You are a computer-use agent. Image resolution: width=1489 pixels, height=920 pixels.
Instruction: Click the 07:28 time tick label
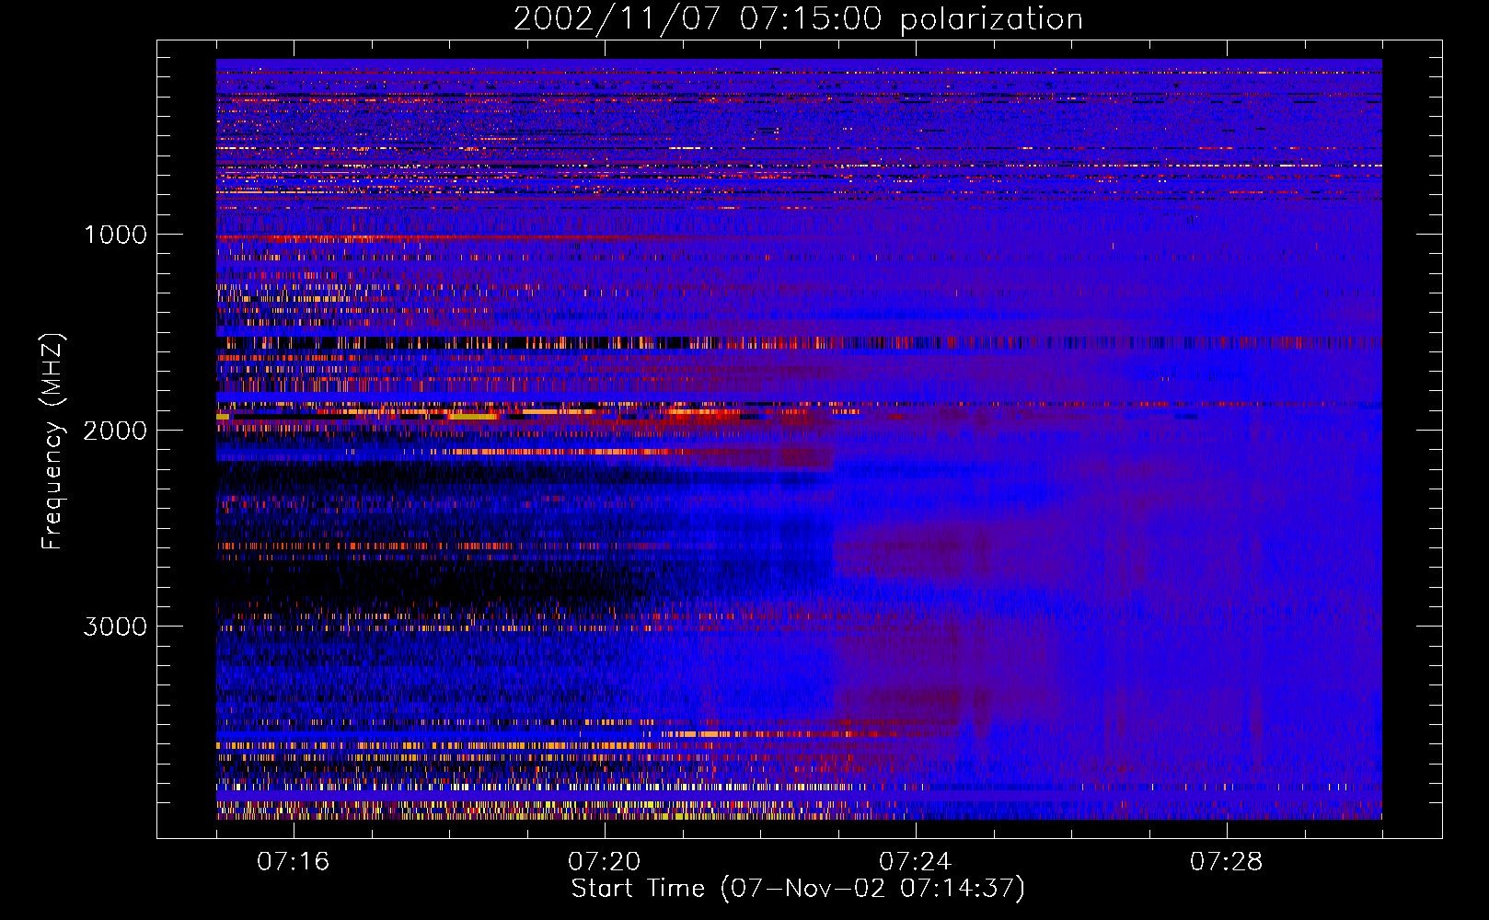click(x=1227, y=862)
